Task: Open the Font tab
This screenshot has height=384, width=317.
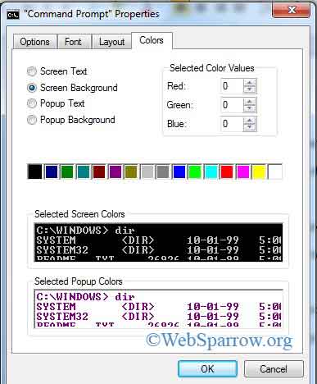Action: point(74,42)
